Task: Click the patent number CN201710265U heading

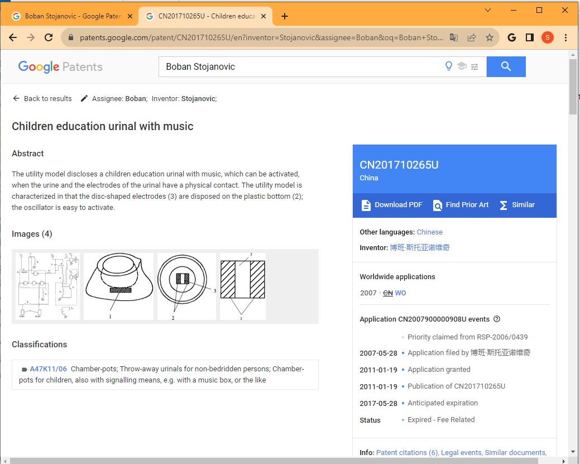Action: click(x=399, y=165)
